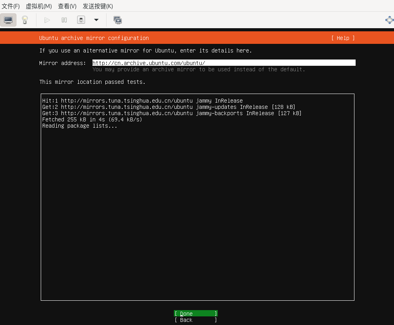Click 'Ubuntu archive mirror configuration' title
The height and width of the screenshot is (325, 394).
[x=94, y=38]
